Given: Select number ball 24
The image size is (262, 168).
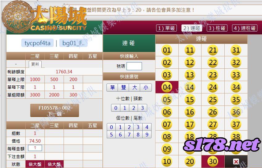Looking at the screenshot, I should [213, 87].
